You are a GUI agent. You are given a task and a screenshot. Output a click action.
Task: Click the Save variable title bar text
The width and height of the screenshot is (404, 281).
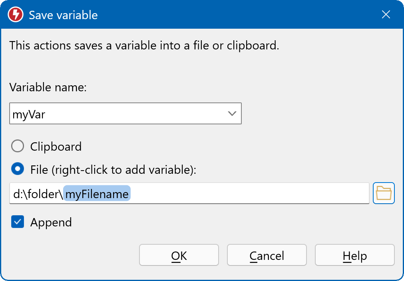pos(63,15)
